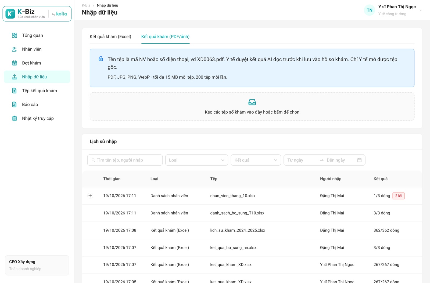The height and width of the screenshot is (283, 430).
Task: Open the user account menu chevron
Action: 421,10
